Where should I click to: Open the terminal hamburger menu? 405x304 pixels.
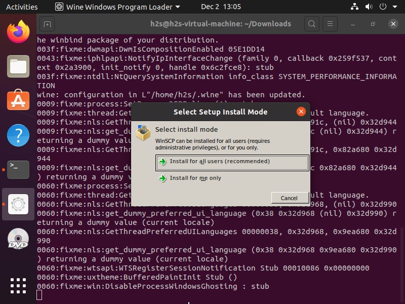[x=330, y=24]
